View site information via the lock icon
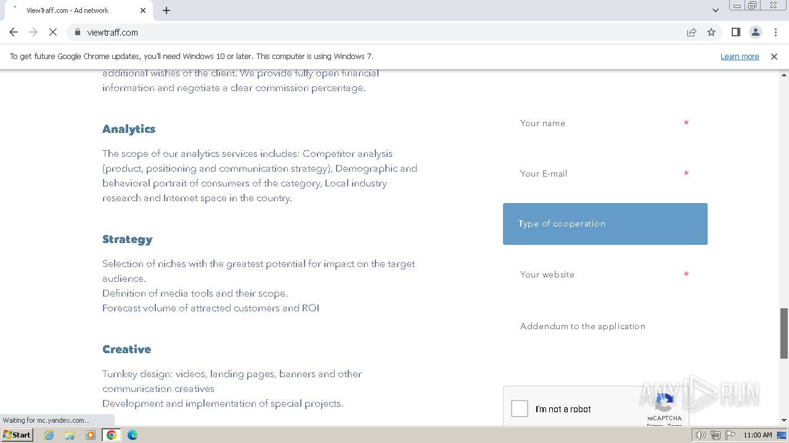 tap(77, 32)
